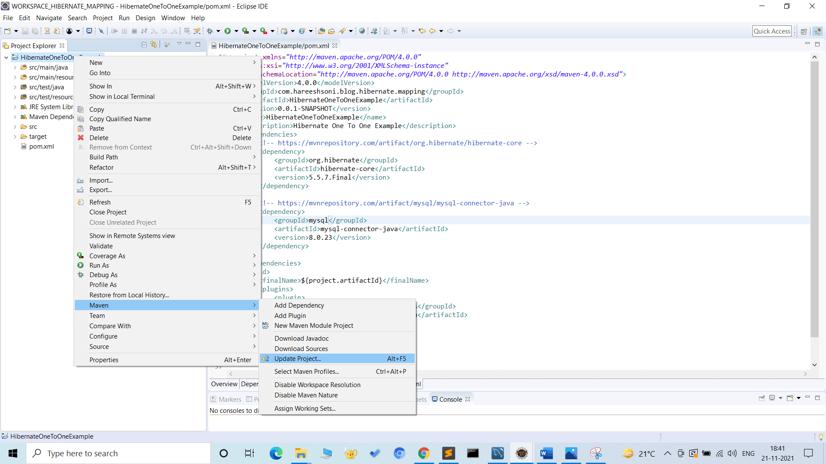This screenshot has height=464, width=826.
Task: Click the Suspend debug toolbar icon
Action: (x=125, y=31)
